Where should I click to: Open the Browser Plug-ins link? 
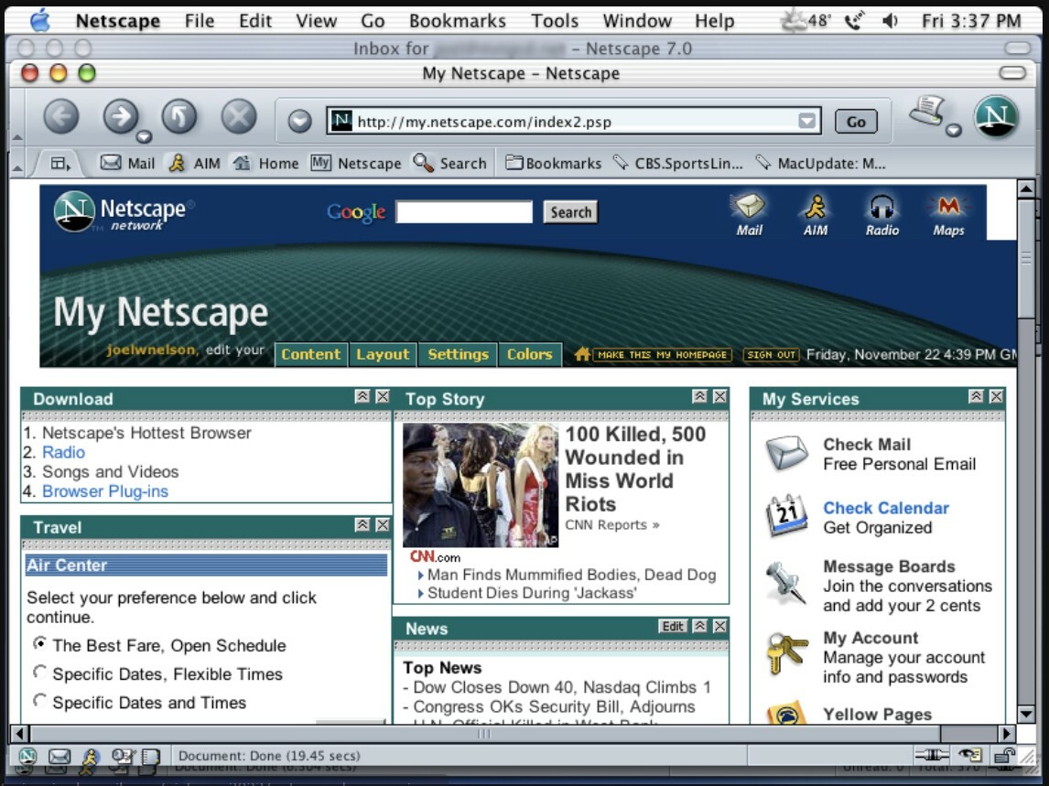tap(105, 491)
